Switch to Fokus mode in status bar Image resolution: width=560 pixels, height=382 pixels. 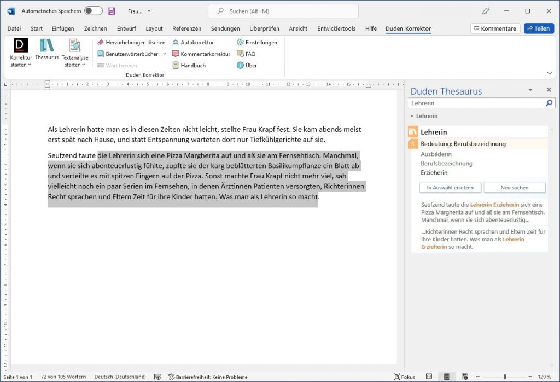(x=404, y=377)
